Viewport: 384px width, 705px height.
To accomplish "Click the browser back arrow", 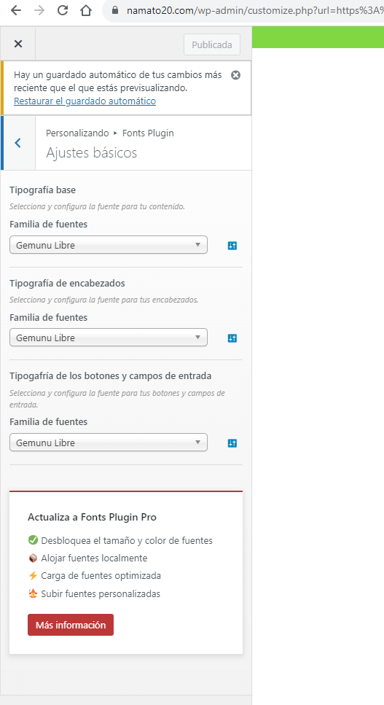I will (x=16, y=10).
